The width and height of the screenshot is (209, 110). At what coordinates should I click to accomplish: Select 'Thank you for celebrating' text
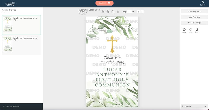112,60
